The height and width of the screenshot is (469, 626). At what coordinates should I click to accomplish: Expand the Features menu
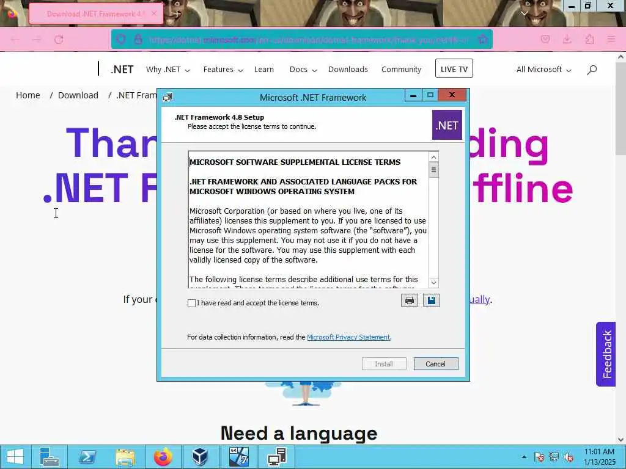223,70
